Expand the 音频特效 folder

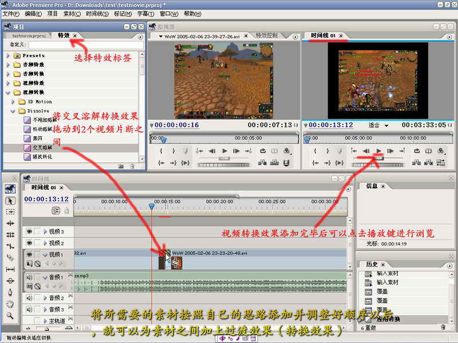point(8,65)
